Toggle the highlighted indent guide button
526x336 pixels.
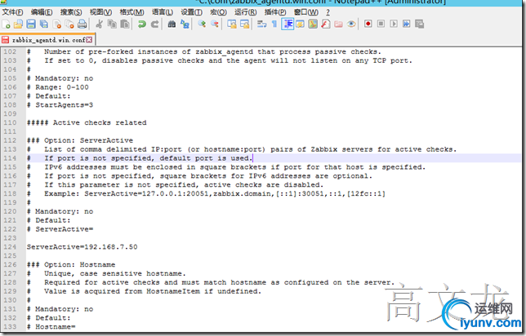click(288, 24)
